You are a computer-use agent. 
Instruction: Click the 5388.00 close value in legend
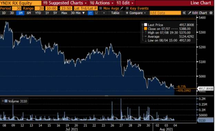[185, 29]
